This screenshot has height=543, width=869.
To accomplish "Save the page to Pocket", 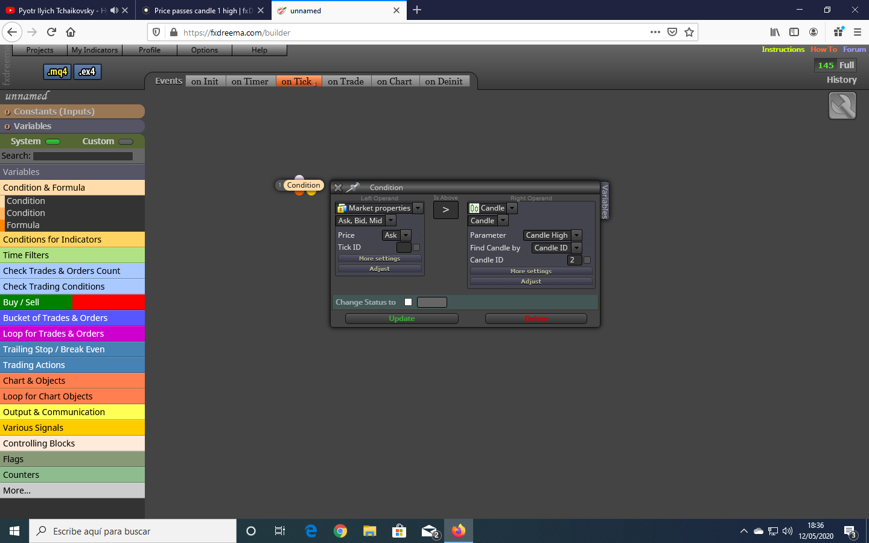I will click(x=672, y=33).
